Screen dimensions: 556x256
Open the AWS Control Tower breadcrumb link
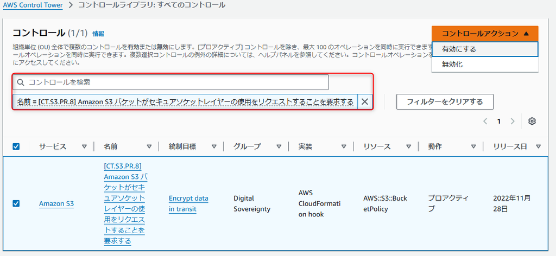(x=33, y=5)
